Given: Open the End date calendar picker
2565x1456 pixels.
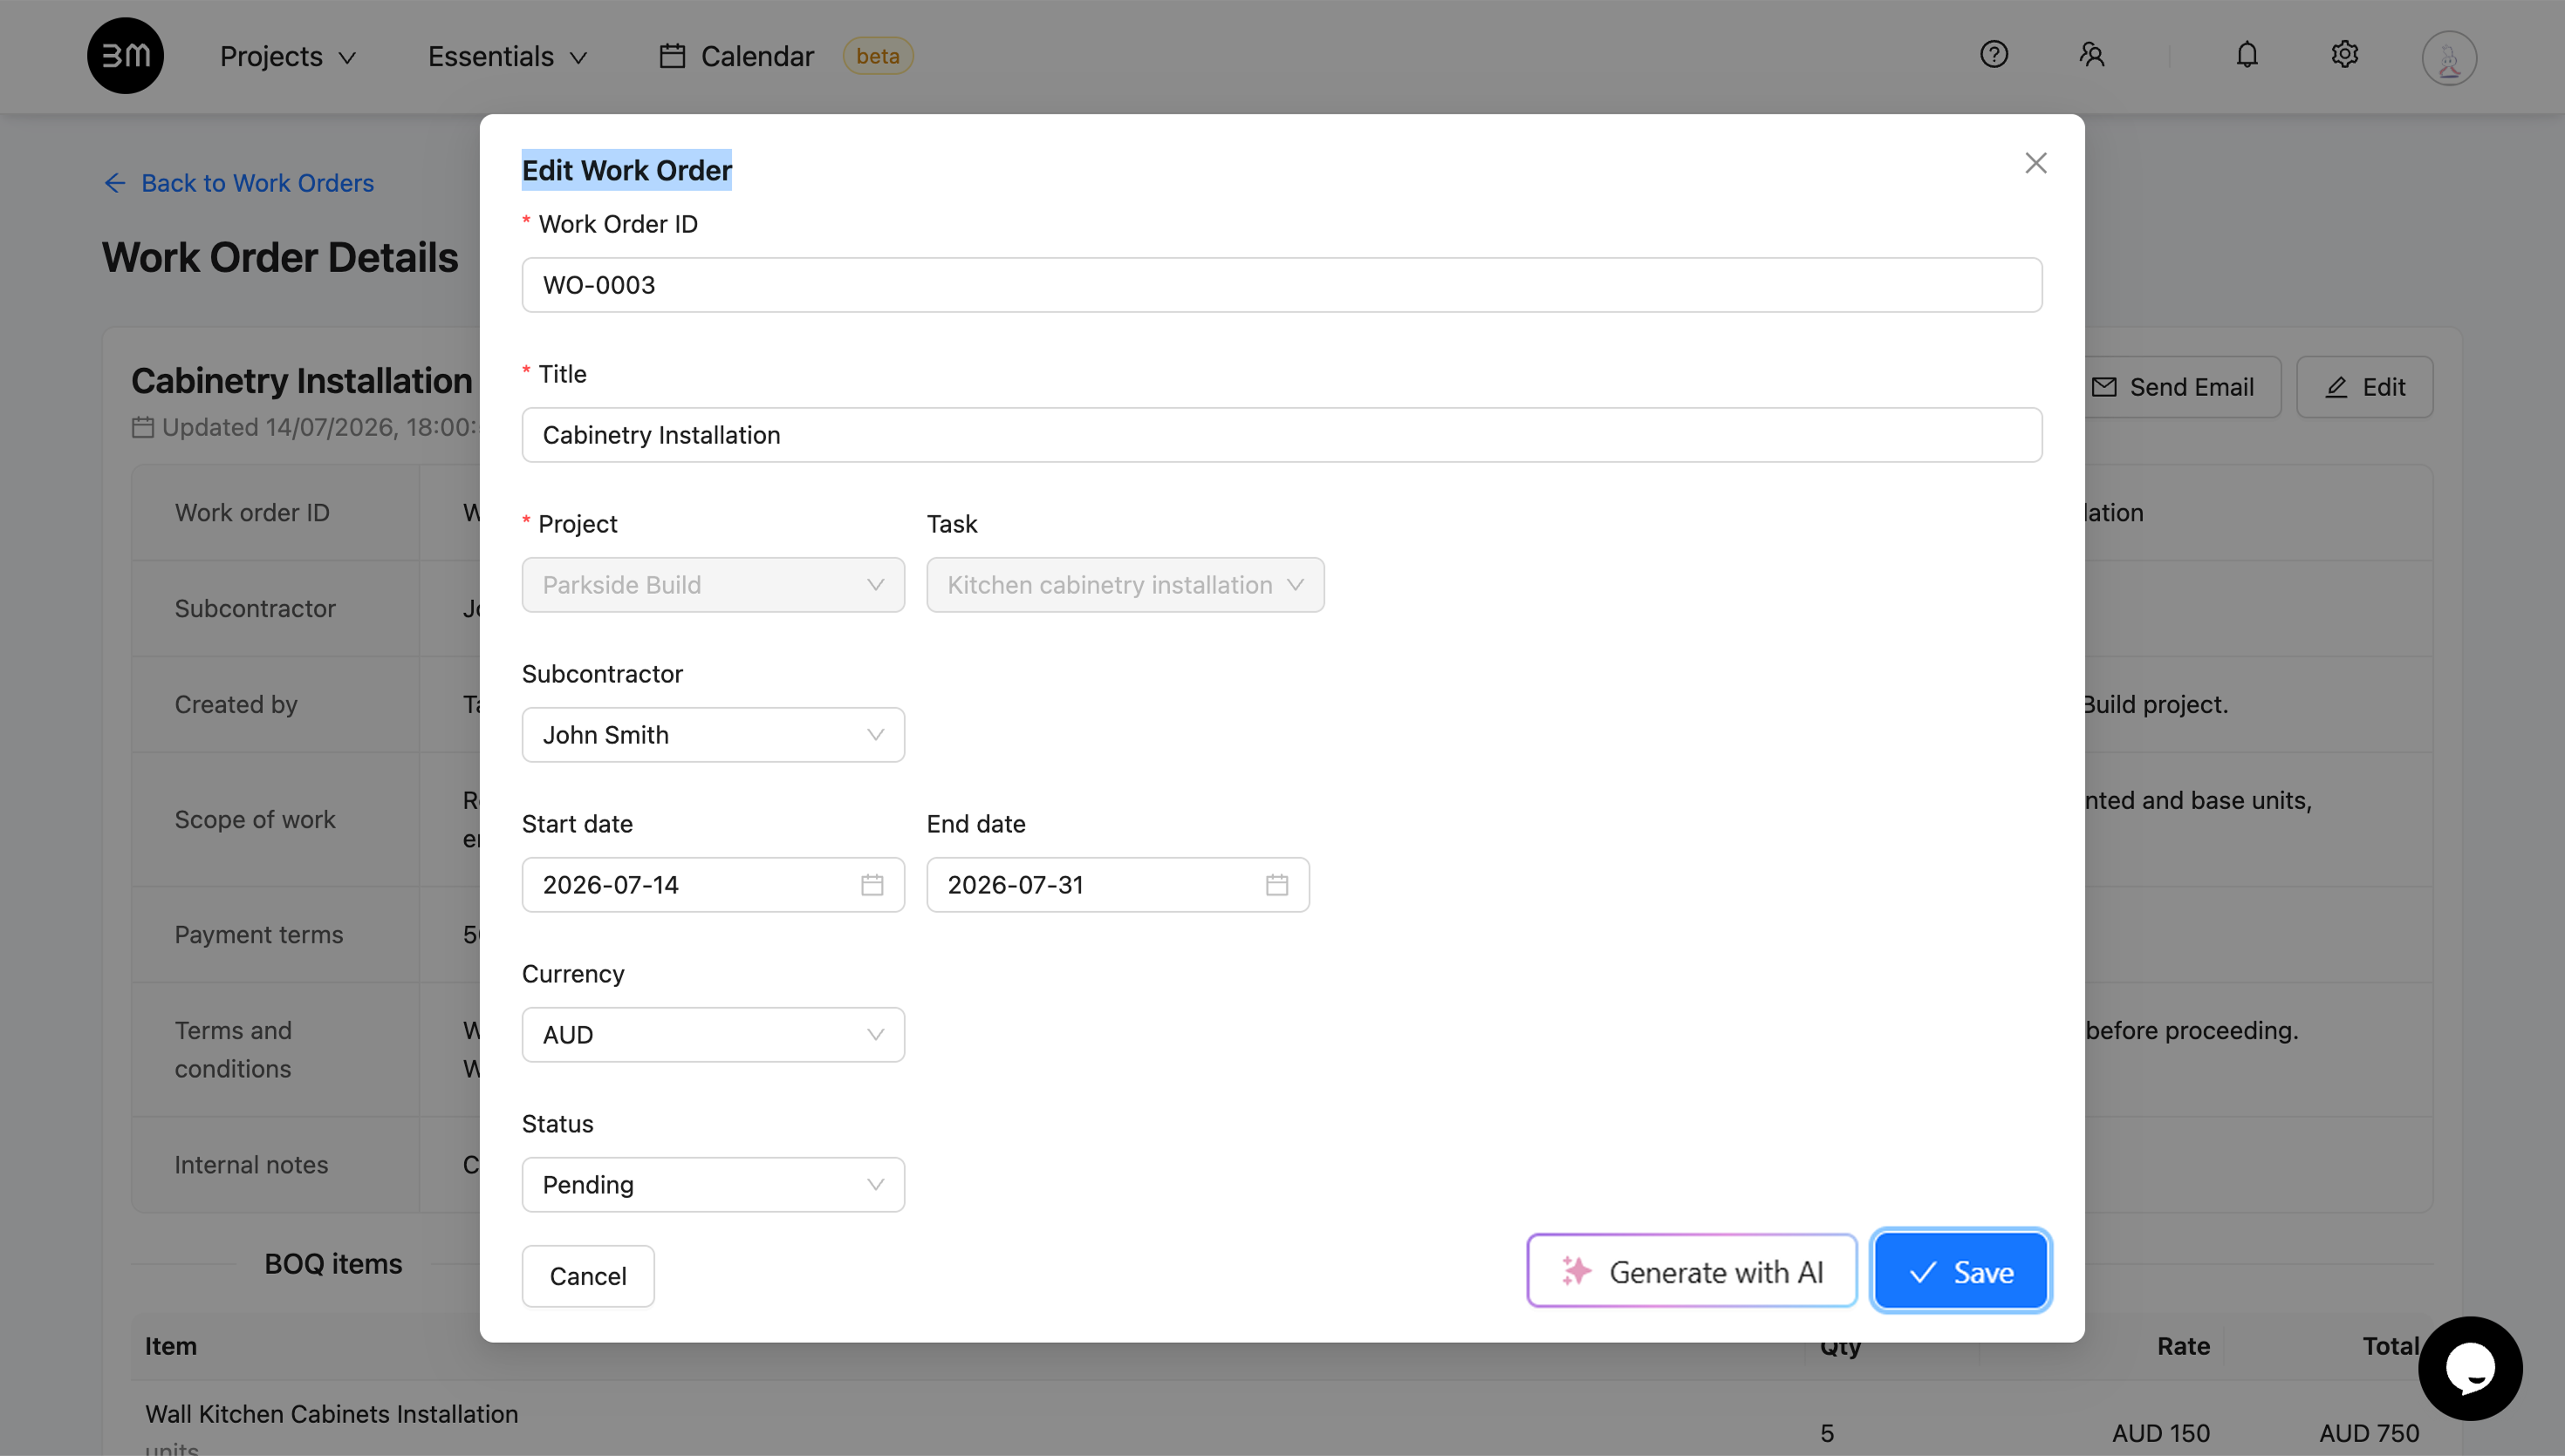Looking at the screenshot, I should (1276, 884).
